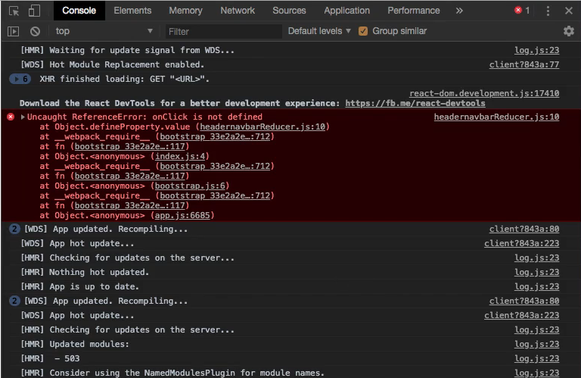The height and width of the screenshot is (378, 581).
Task: Open bootstrap.js:6 stack trace link
Action: (x=190, y=186)
